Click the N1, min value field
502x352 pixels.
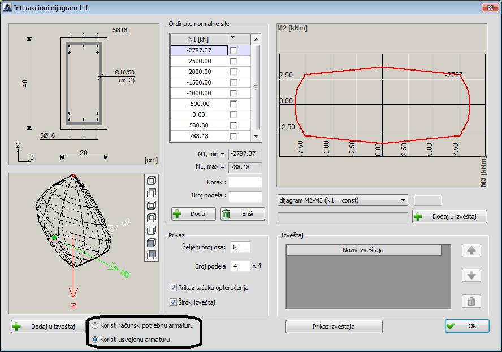245,154
